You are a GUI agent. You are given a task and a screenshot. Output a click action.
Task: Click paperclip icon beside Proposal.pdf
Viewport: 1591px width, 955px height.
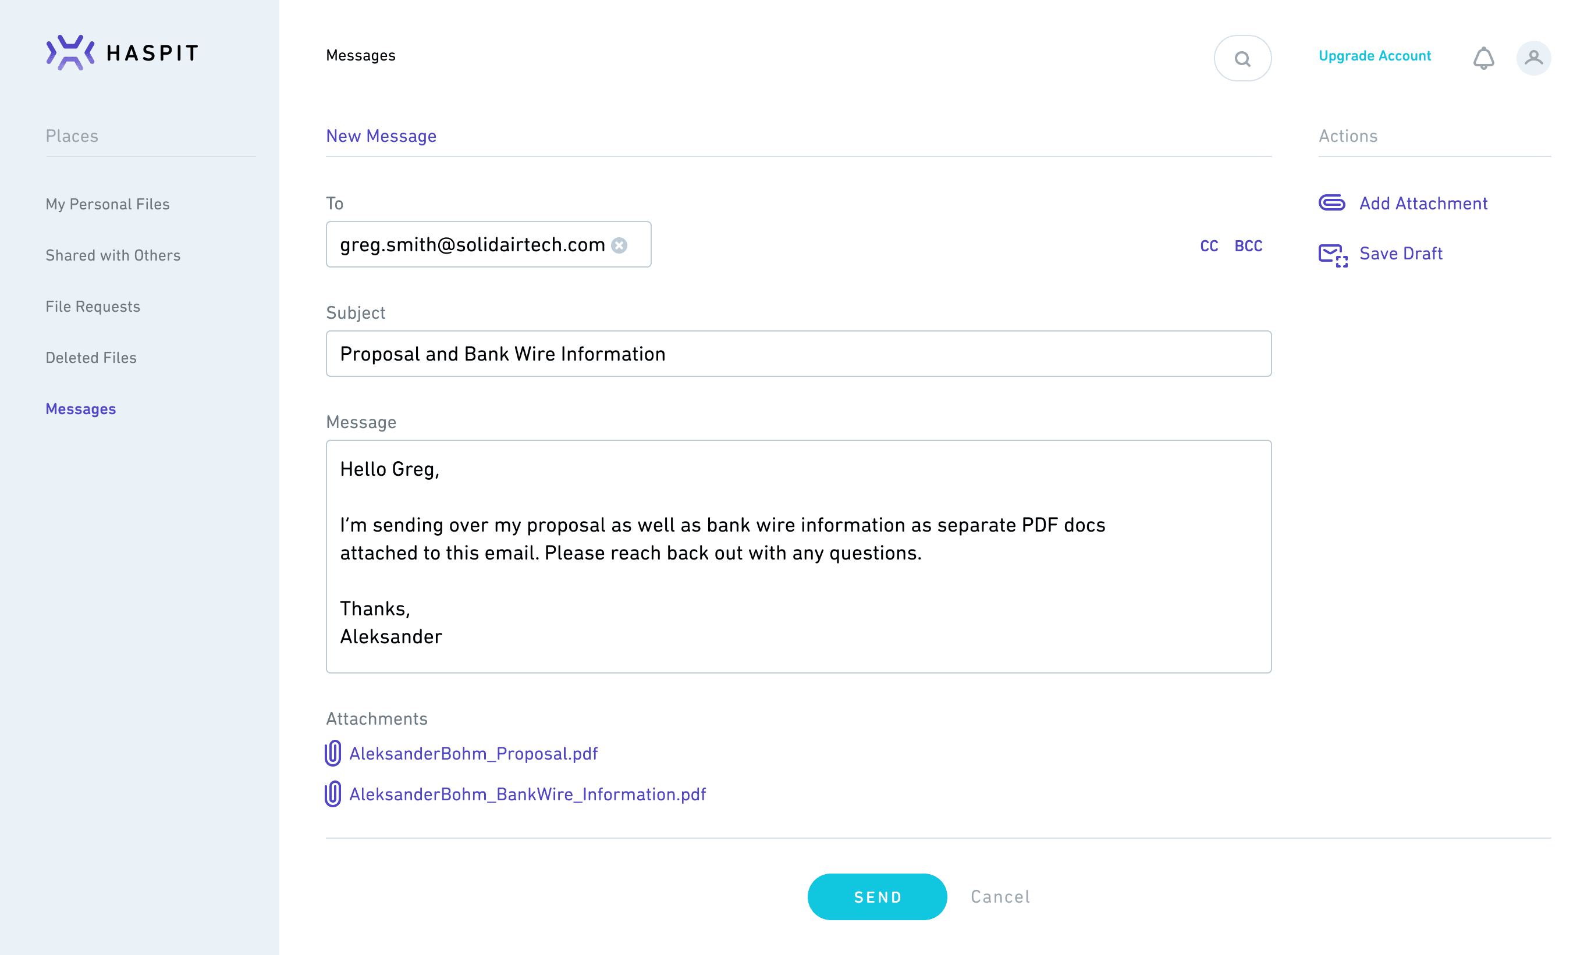point(333,754)
